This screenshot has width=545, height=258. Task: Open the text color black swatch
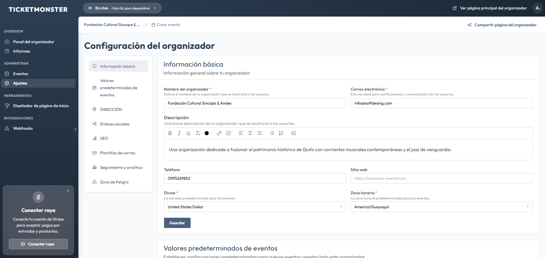pyautogui.click(x=207, y=133)
